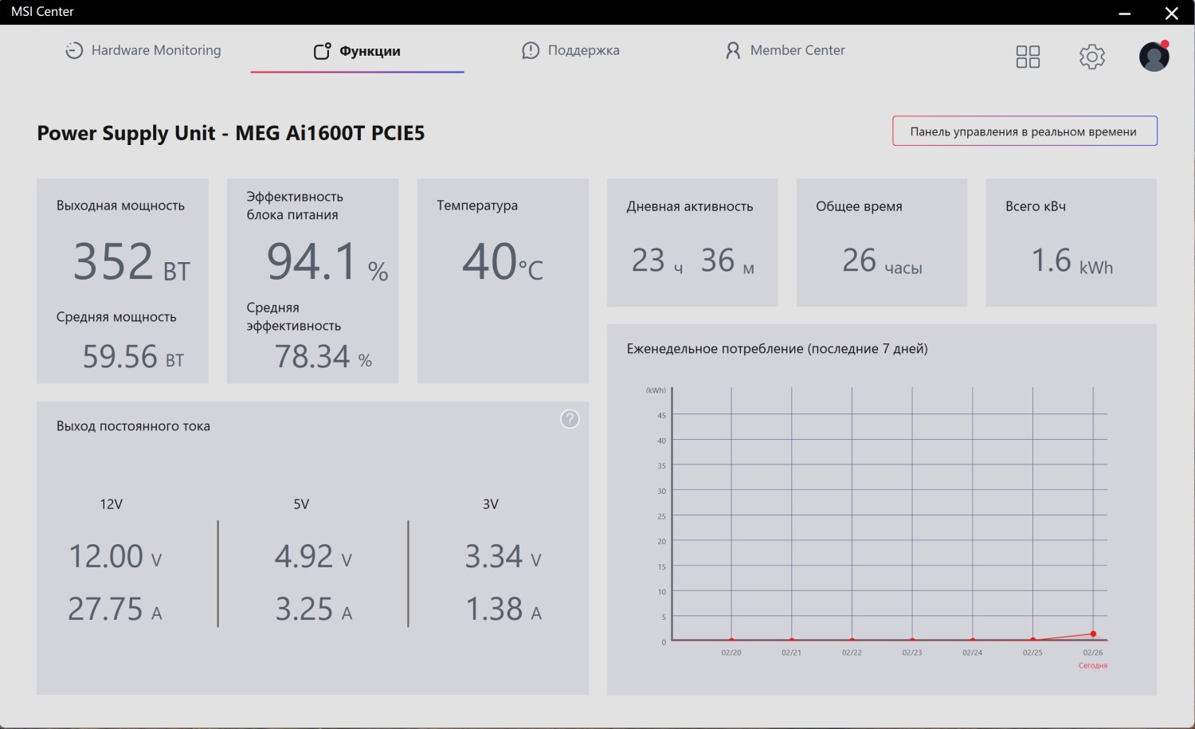
Task: Click the Дневная активность label
Action: [x=690, y=206]
